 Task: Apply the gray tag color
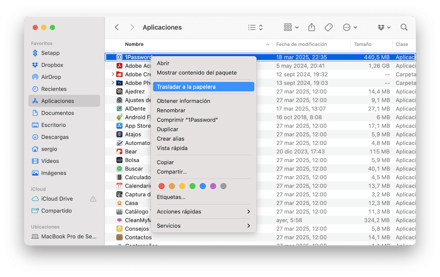pos(223,186)
